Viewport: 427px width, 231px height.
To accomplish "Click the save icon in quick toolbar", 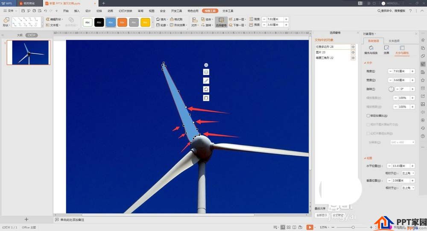I will pyautogui.click(x=23, y=11).
